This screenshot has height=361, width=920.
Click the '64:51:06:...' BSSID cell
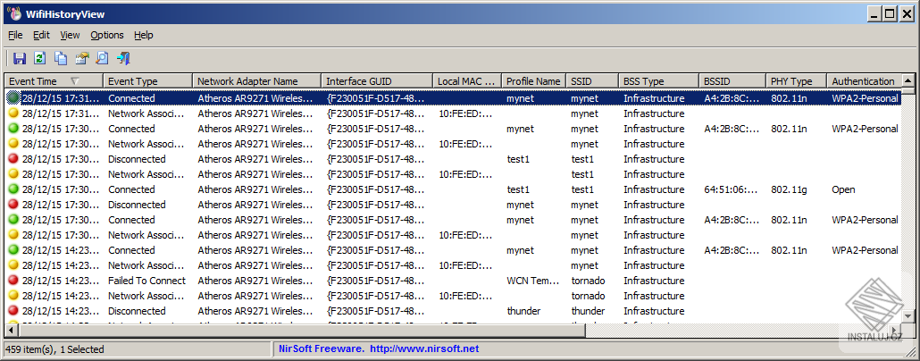(x=731, y=189)
